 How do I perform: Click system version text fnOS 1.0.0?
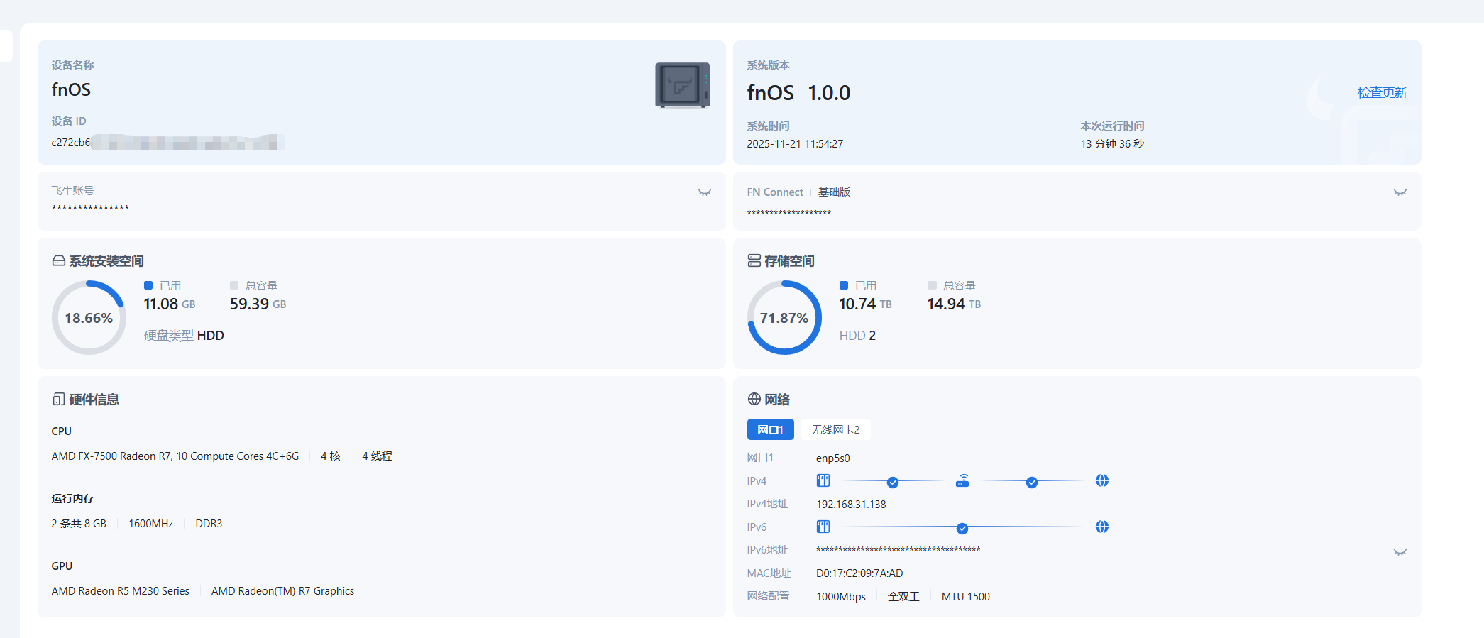coord(798,93)
